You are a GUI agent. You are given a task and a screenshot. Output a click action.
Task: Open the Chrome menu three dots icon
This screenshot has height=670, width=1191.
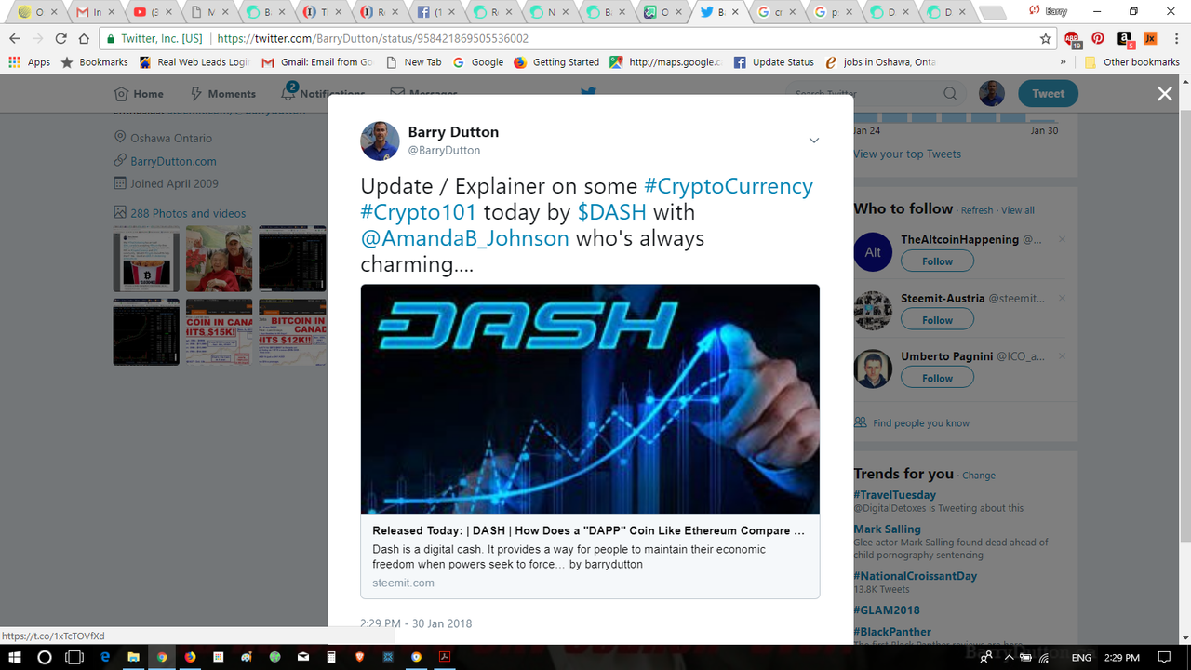(1176, 39)
